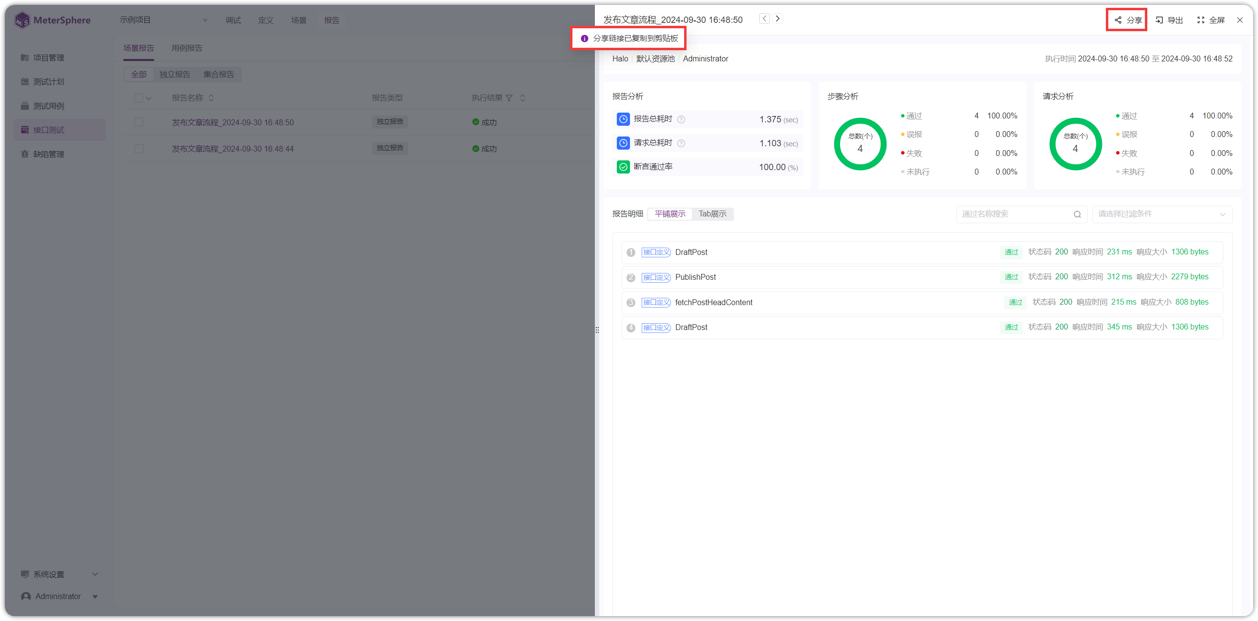The width and height of the screenshot is (1258, 621).
Task: Switch to 用例报告 tab
Action: tap(187, 48)
